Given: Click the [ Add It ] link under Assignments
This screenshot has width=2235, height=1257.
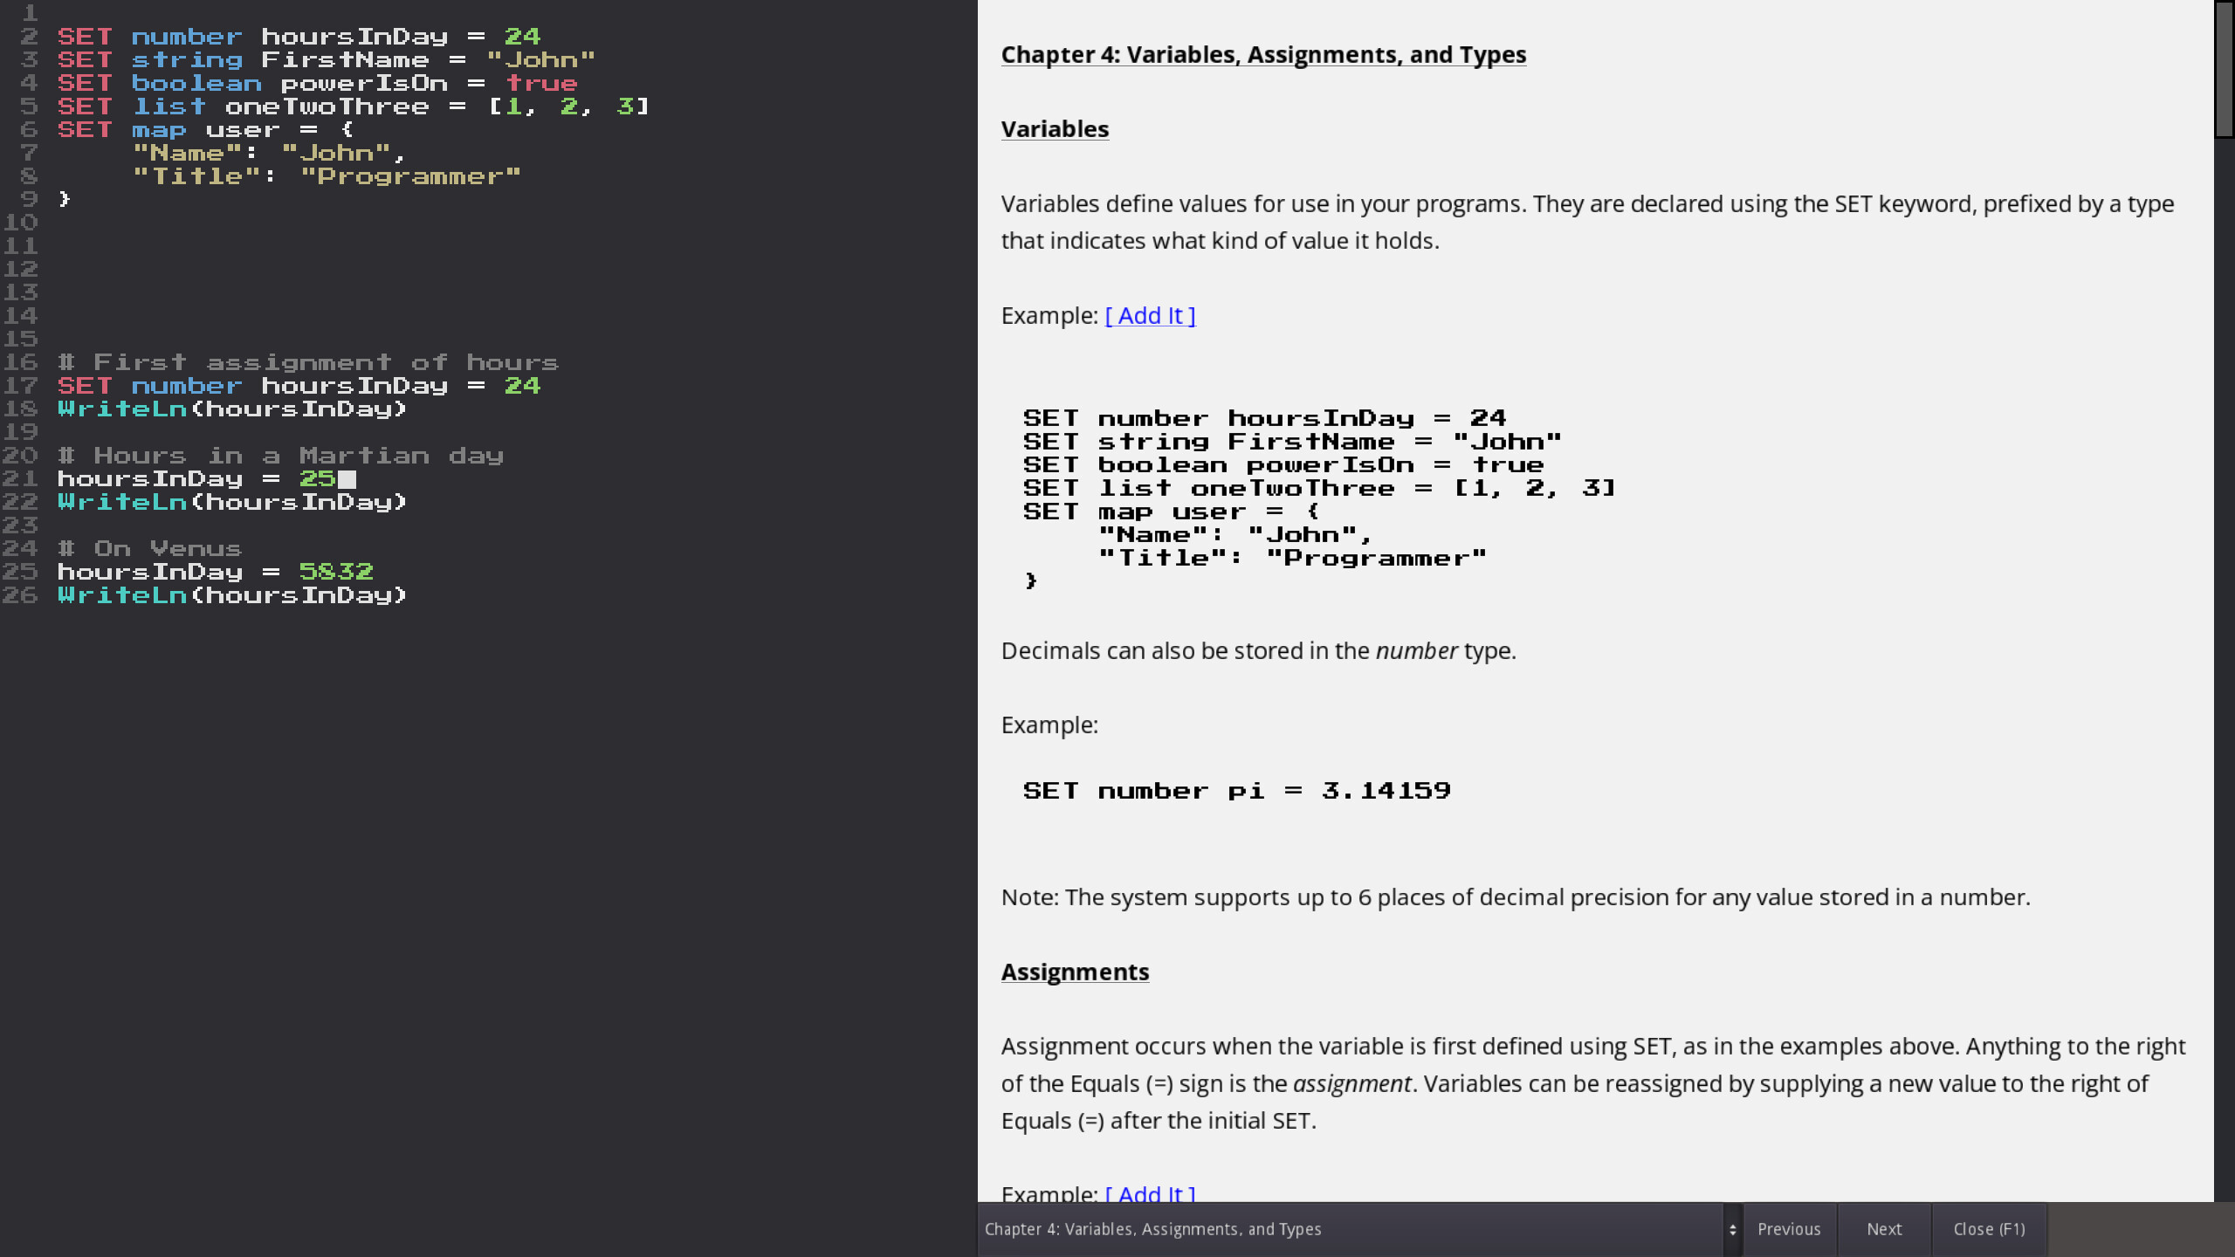Looking at the screenshot, I should point(1149,1194).
